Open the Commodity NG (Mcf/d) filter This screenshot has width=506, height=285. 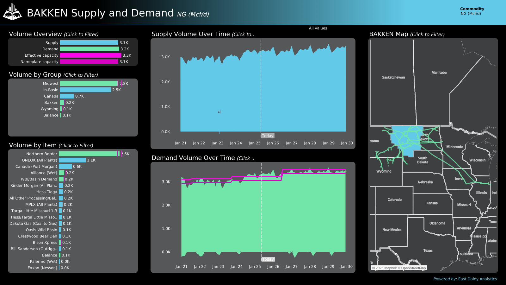(x=472, y=11)
